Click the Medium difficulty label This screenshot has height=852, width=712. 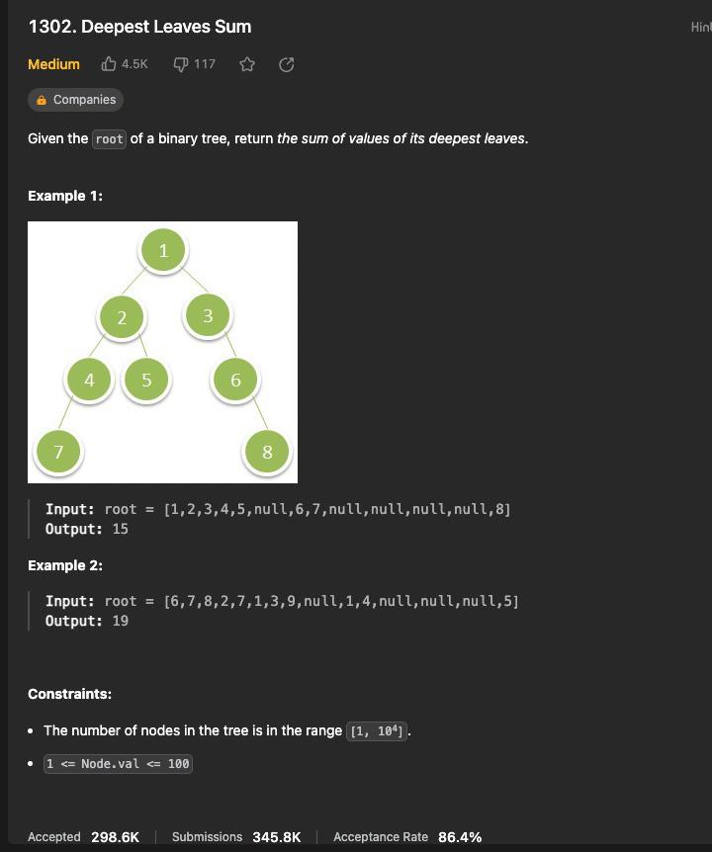coord(51,63)
